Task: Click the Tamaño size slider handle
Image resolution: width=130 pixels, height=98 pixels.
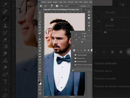Action: [85, 36]
